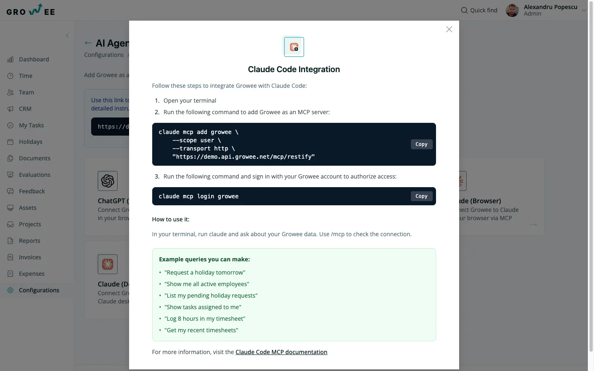Click the "List my pending holiday requests" example

211,296
